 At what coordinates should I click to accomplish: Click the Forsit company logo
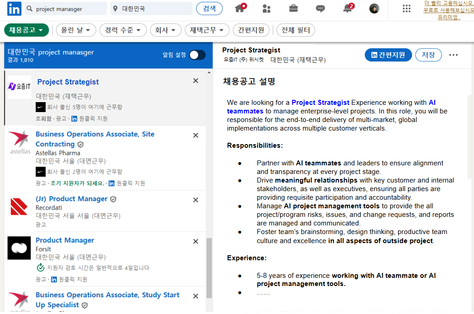[x=19, y=248]
